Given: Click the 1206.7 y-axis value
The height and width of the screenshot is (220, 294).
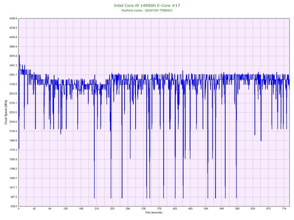Looking at the screenshot, I should [13, 178].
